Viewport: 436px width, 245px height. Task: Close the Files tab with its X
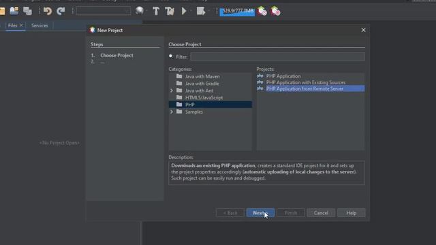21,25
